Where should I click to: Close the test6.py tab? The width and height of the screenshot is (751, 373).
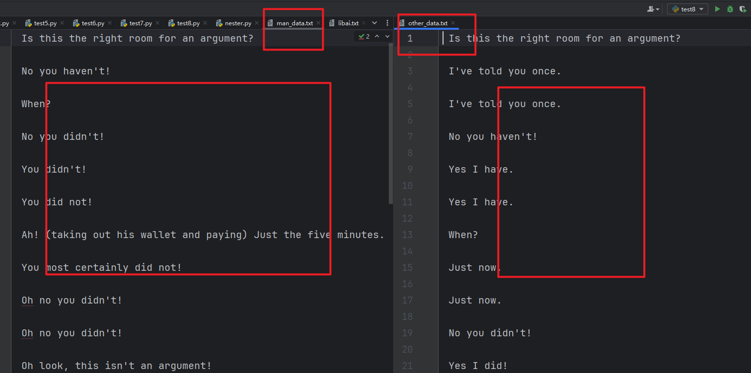click(110, 23)
